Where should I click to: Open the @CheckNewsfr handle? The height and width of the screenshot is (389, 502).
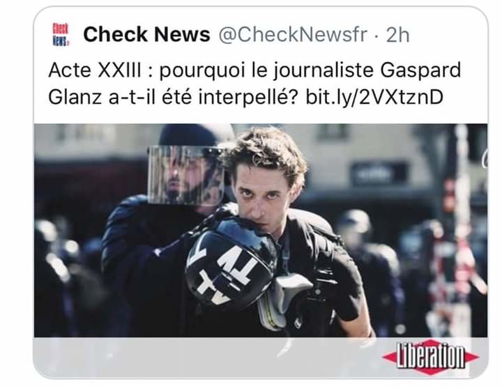(293, 35)
